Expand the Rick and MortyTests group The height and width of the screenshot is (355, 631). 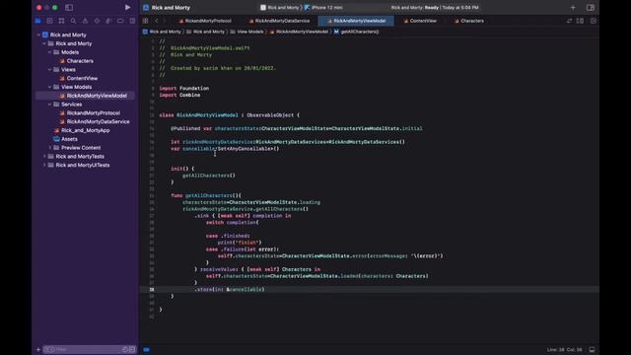tap(44, 157)
